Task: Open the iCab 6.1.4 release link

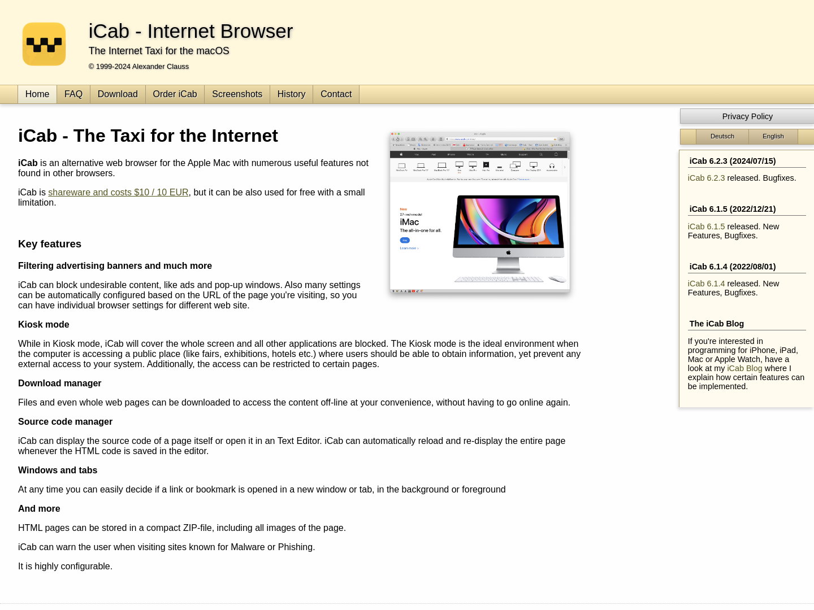Action: pos(706,284)
